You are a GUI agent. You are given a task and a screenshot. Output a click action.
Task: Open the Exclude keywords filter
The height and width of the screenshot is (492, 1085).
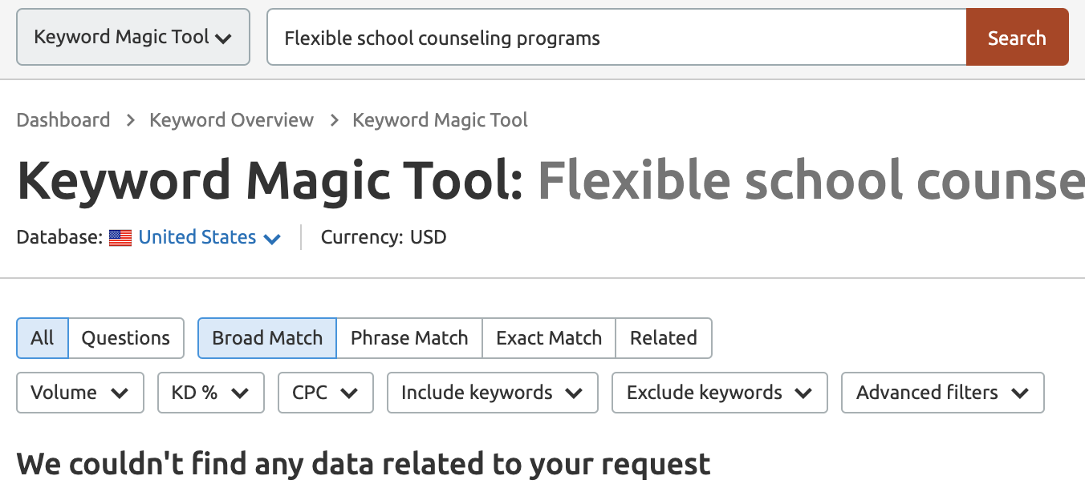click(719, 393)
